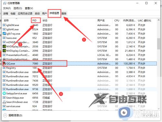
Task: Select the PrintIsolationHost row name
Action: pos(18,59)
